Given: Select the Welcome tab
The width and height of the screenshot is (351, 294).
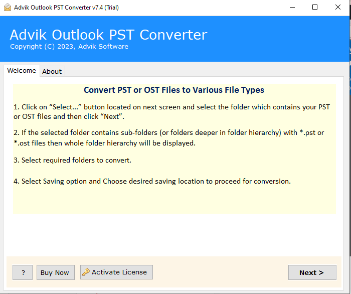Looking at the screenshot, I should (22, 71).
